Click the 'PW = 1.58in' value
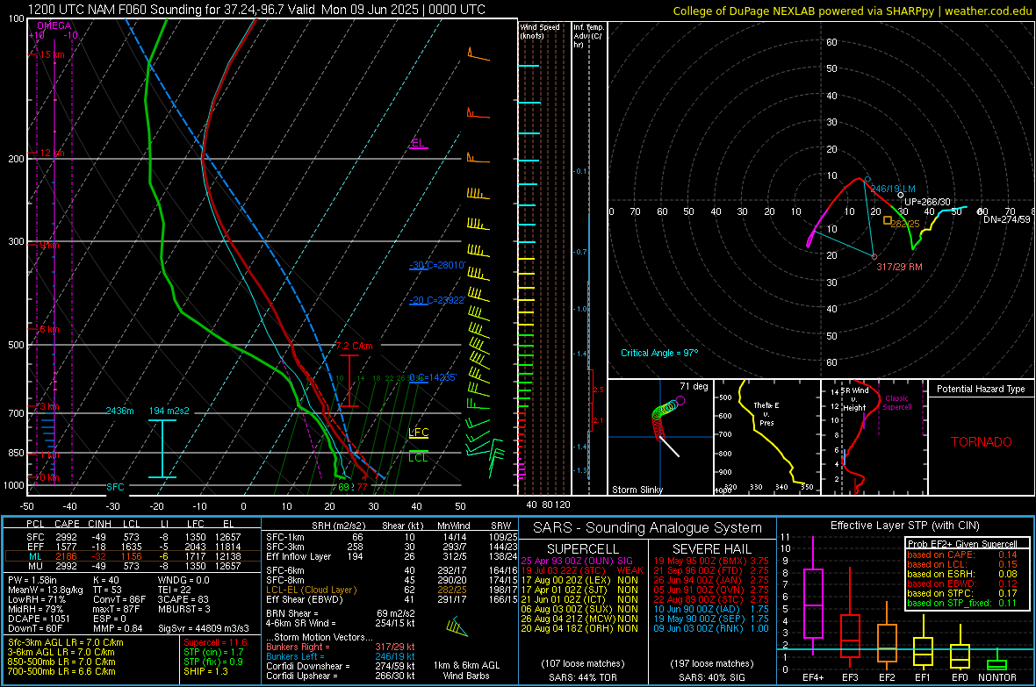This screenshot has width=1036, height=687. pyautogui.click(x=32, y=580)
